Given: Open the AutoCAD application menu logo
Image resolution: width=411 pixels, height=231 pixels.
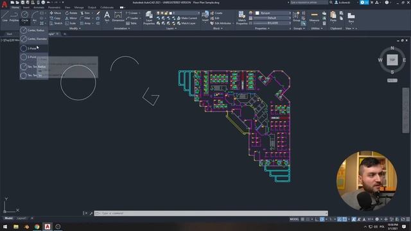Looking at the screenshot, I should tap(4, 4).
